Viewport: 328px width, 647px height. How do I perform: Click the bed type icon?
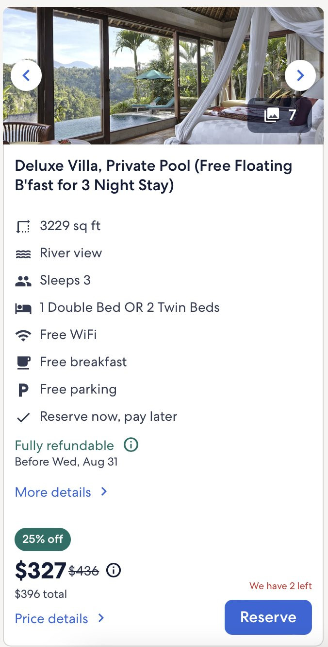pyautogui.click(x=23, y=308)
